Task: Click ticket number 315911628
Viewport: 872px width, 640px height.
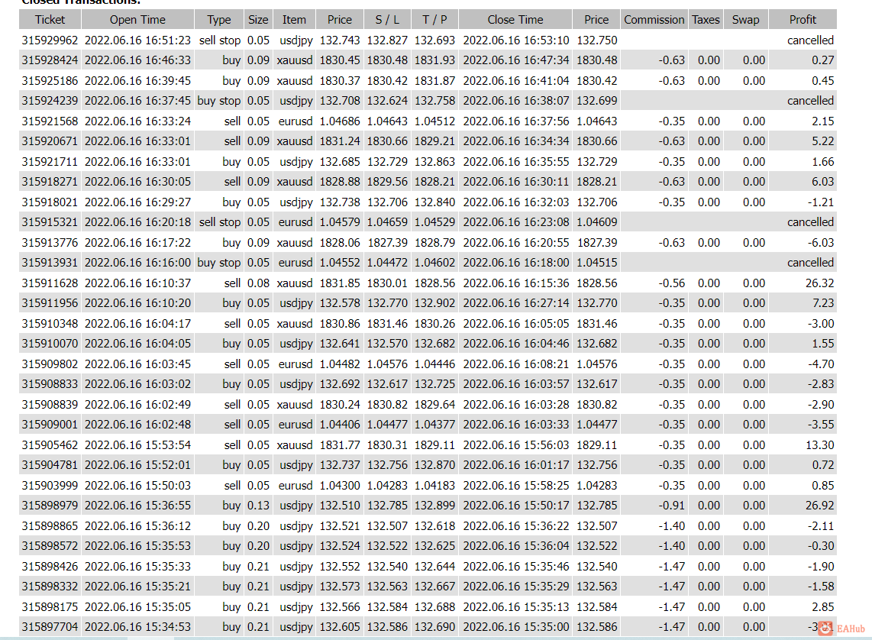Action: (x=50, y=283)
